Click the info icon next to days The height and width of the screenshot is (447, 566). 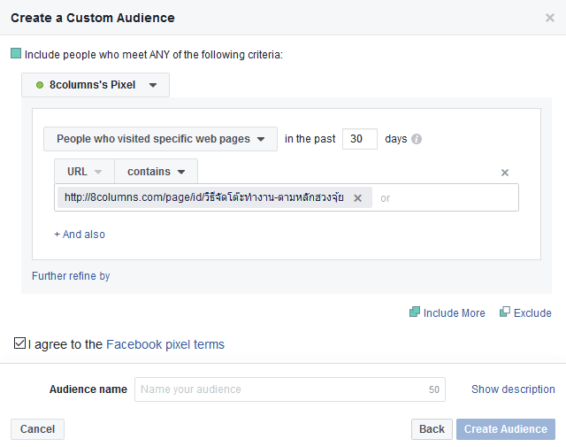click(417, 139)
